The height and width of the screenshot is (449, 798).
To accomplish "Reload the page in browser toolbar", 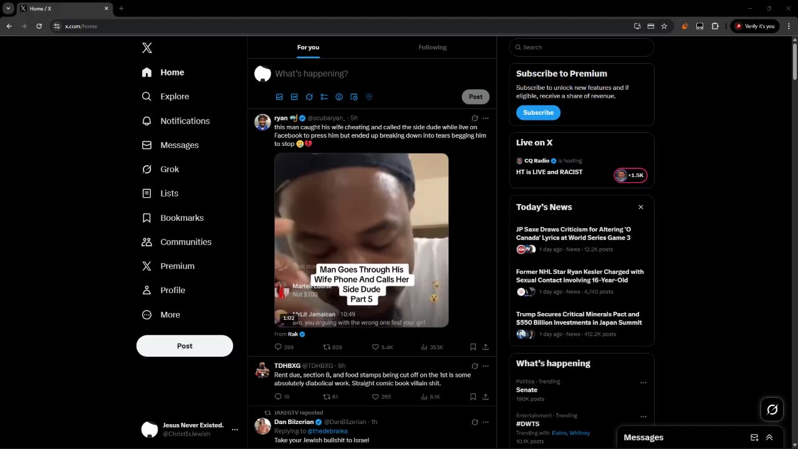I will 39,26.
